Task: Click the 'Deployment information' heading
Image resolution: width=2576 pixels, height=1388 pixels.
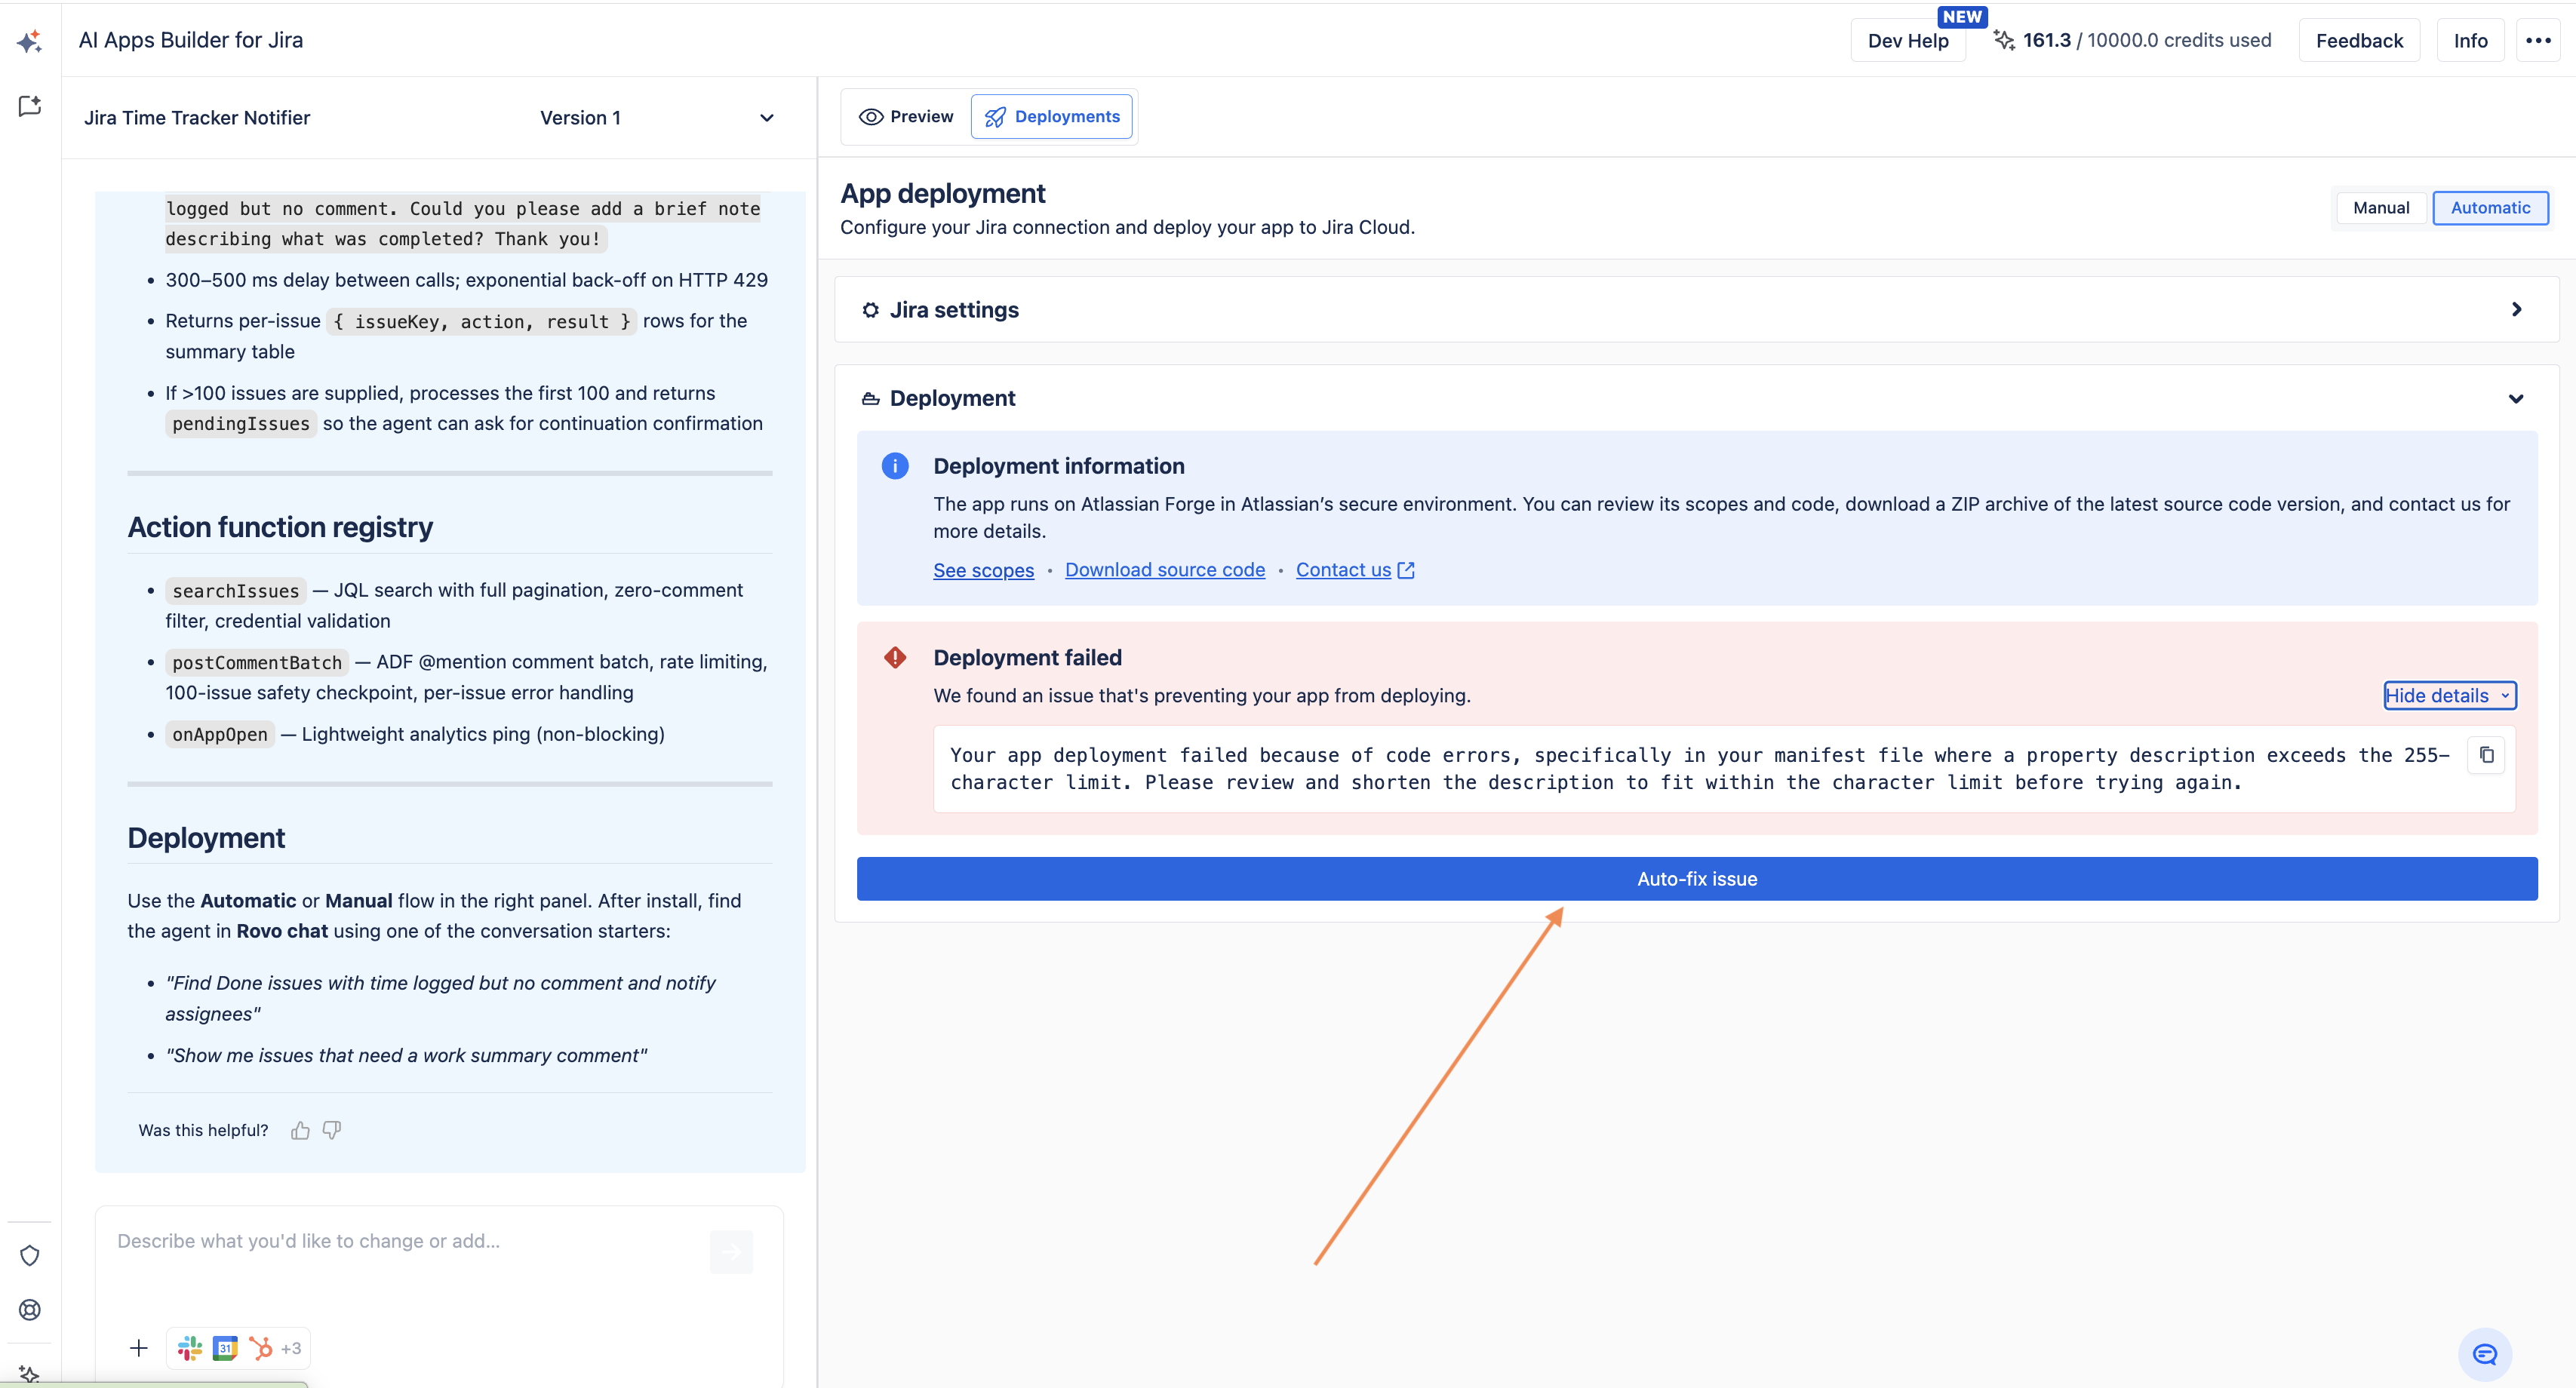Action: [1059, 466]
